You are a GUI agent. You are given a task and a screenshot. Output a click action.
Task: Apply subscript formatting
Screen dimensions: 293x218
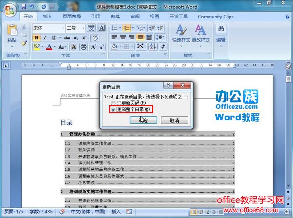coord(76,38)
